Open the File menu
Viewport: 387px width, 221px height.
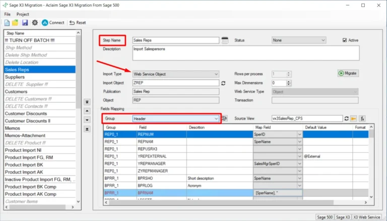tap(8, 14)
